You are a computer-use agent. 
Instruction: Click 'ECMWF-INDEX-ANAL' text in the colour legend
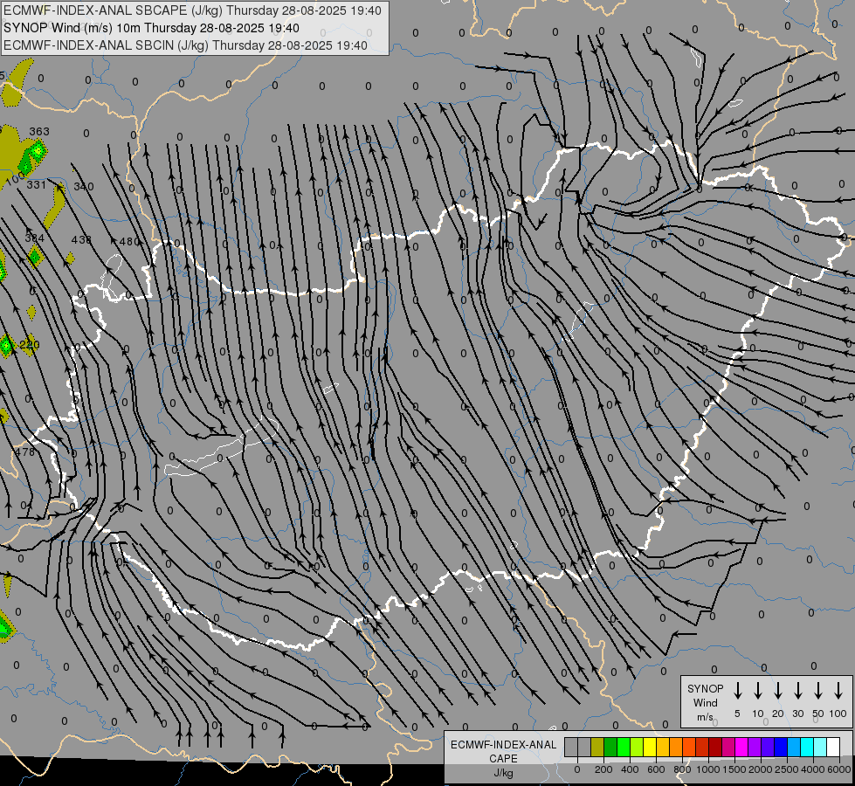click(x=503, y=745)
